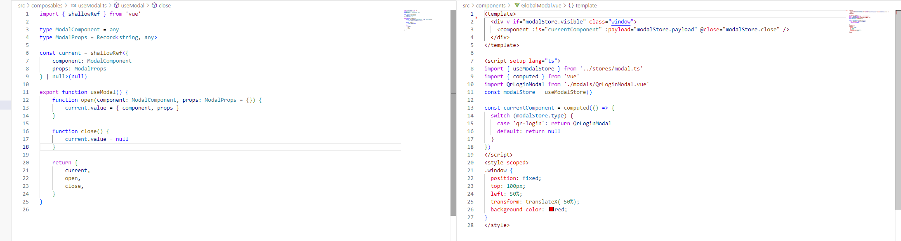This screenshot has width=901, height=241.
Task: Click "translateX(-50%)" in the transform rule
Action: click(551, 201)
